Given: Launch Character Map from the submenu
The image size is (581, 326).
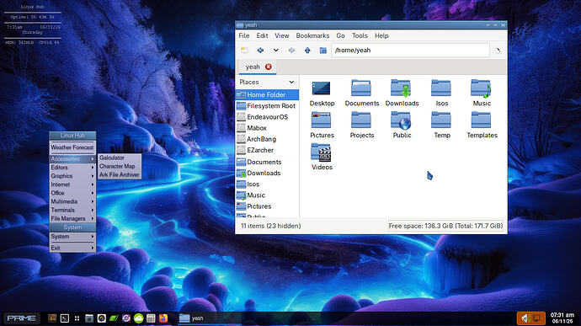Looking at the screenshot, I should [120, 166].
